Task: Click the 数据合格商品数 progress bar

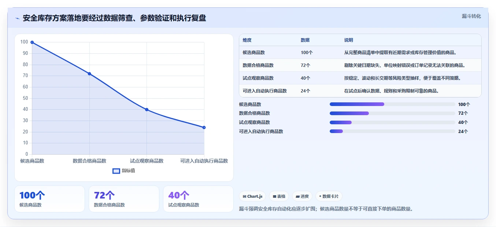Action: [392, 113]
